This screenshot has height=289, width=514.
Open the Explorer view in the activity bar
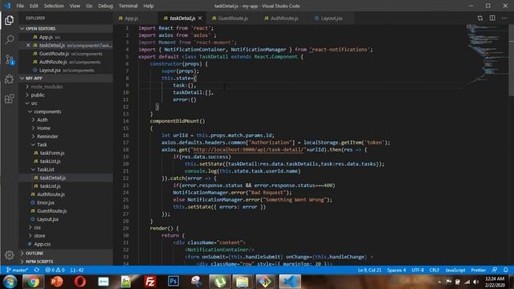coord(9,20)
